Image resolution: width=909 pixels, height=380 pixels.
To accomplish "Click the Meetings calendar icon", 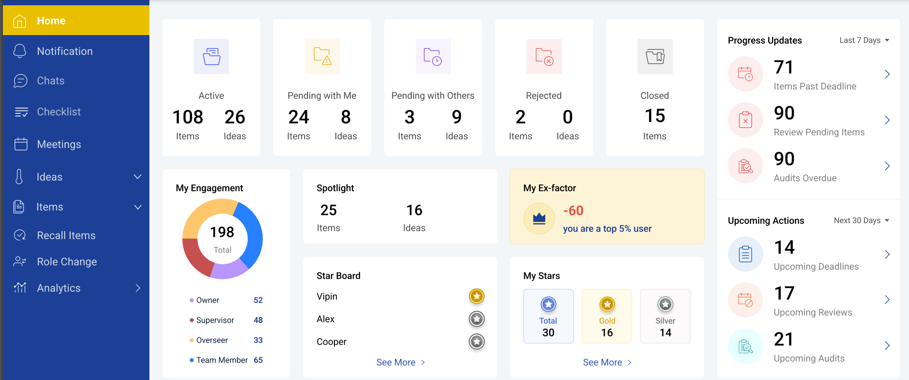I will pyautogui.click(x=21, y=144).
